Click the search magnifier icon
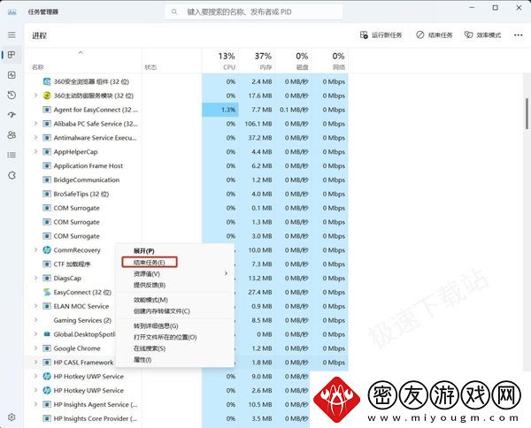 click(174, 11)
